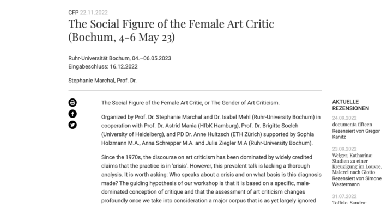
Task: Click the 'Since the 1970s' paragraph
Action: pos(211,179)
